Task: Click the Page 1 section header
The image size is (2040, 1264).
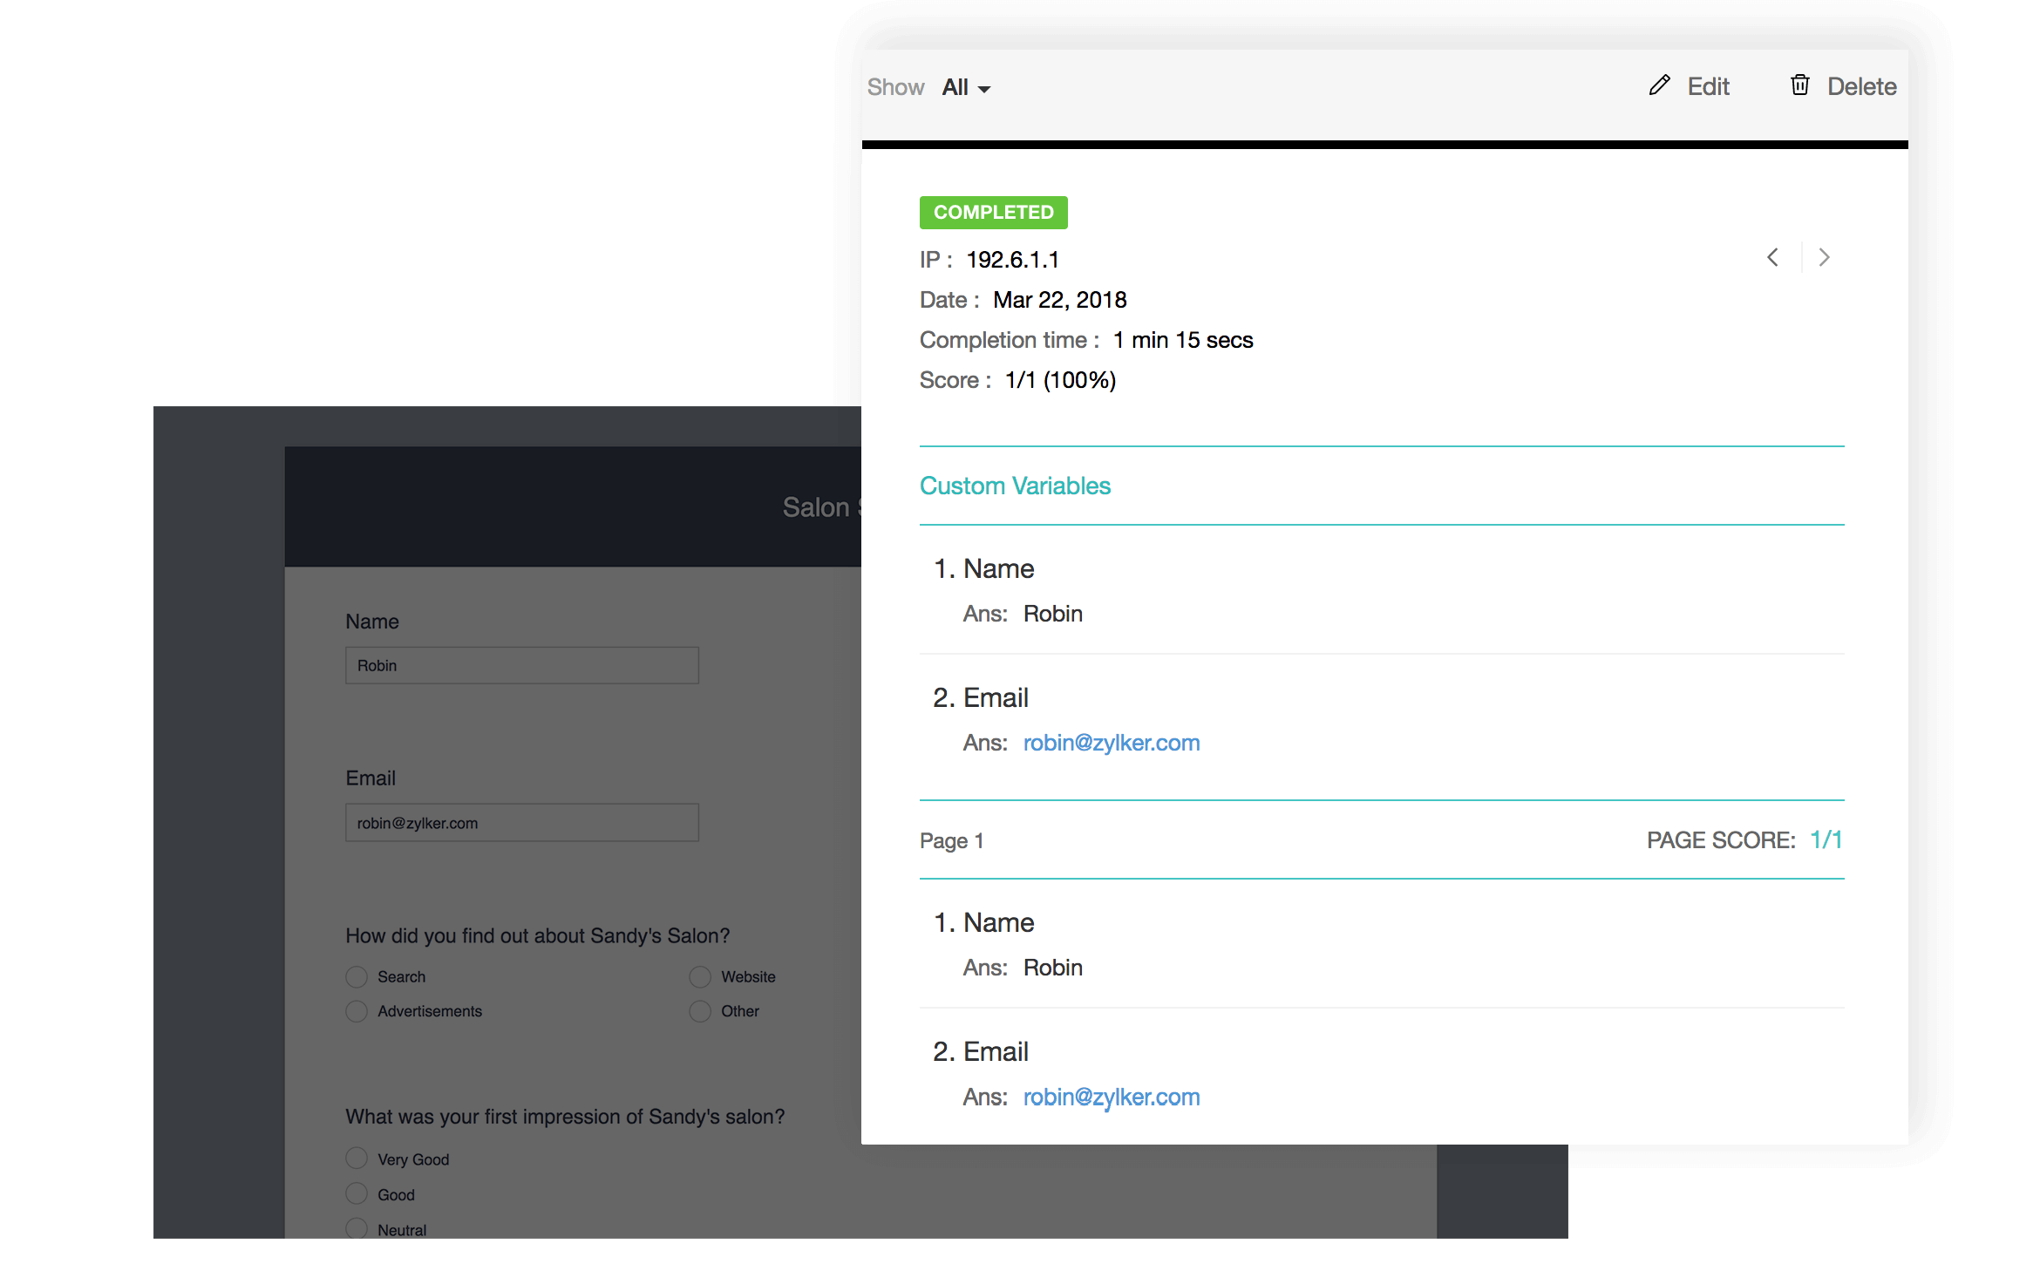Action: 951,840
